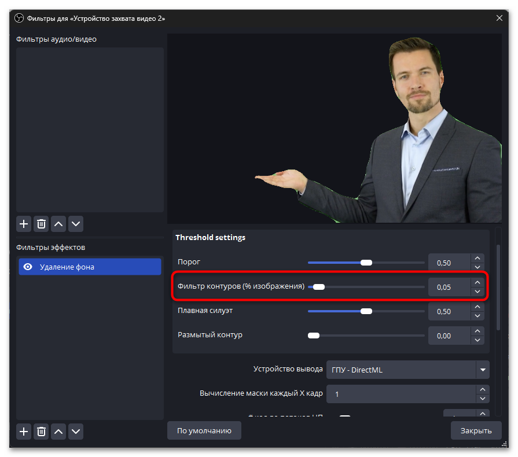
Task: Add a new effect filter with plus
Action: coord(24,432)
